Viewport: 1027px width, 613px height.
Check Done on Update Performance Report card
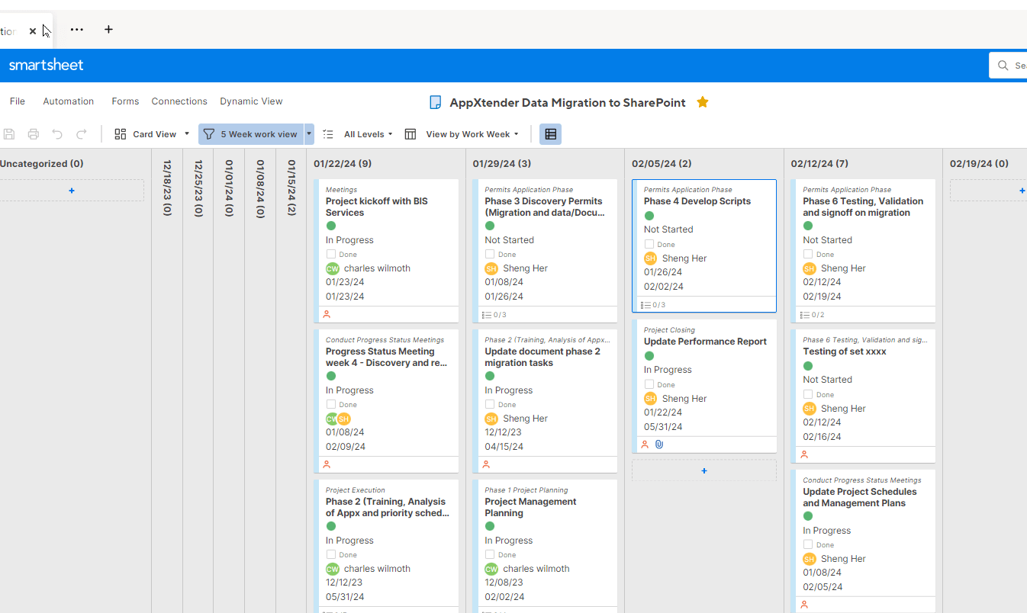tap(649, 385)
